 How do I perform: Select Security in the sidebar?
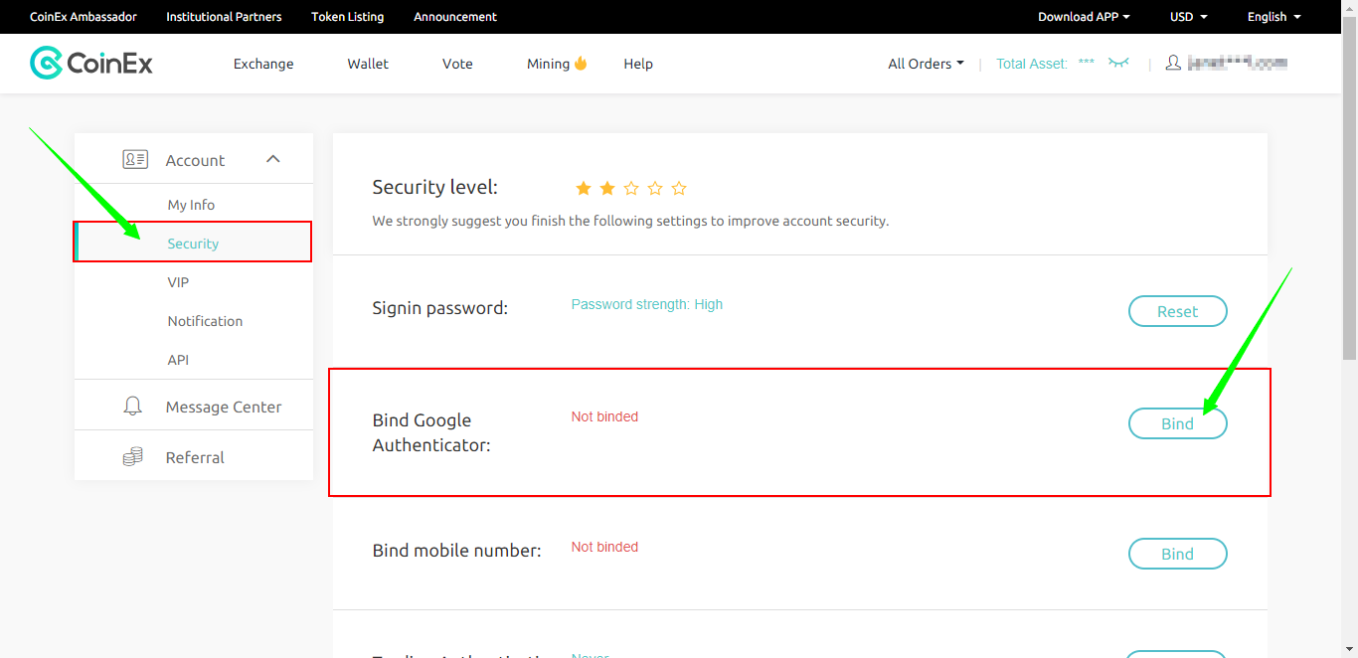pos(193,244)
